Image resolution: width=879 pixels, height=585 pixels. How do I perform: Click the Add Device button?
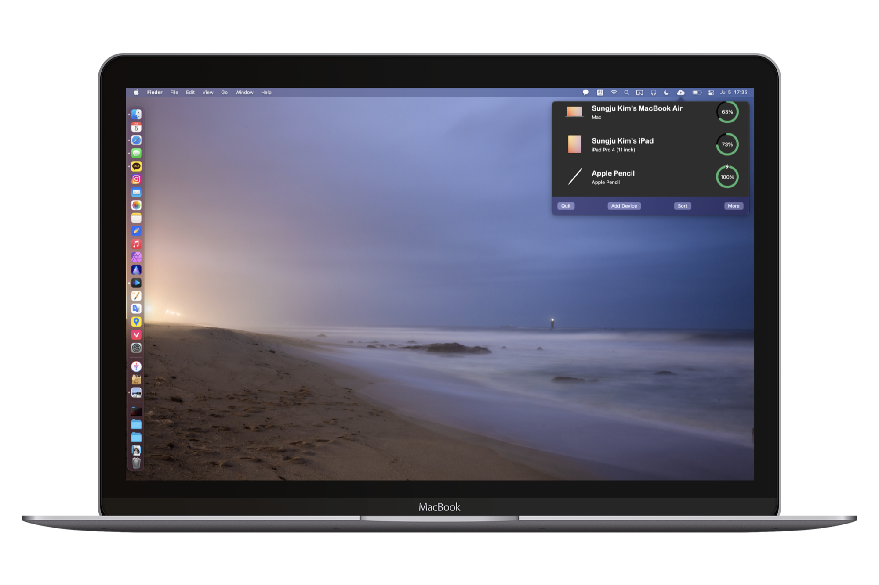pyautogui.click(x=624, y=206)
